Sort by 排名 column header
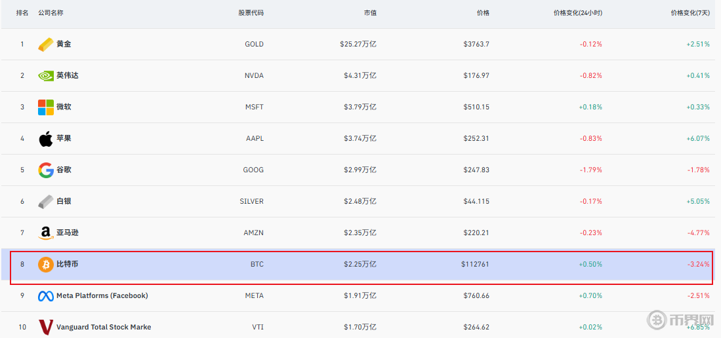 pos(22,13)
